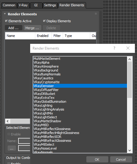Click the vertical scrollbar thumb
137x164 pixels.
pyautogui.click(x=129, y=80)
